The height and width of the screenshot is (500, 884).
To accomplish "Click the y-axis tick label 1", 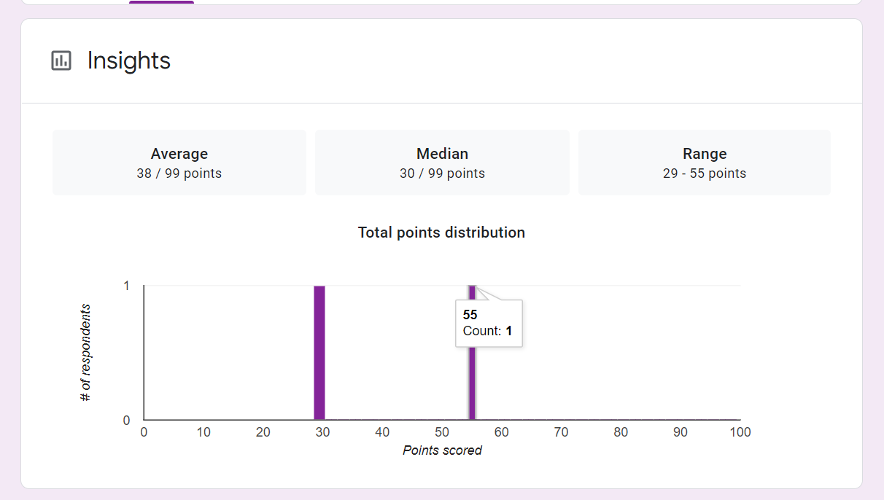I will pos(126,286).
